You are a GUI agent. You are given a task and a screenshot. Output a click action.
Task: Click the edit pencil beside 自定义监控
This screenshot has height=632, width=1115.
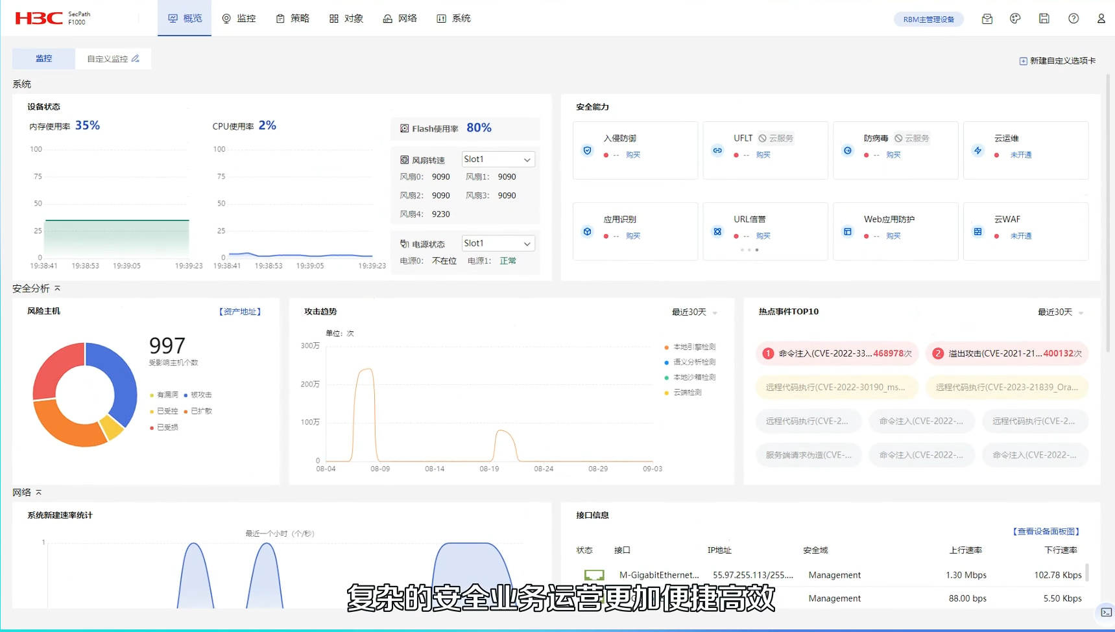coord(136,58)
